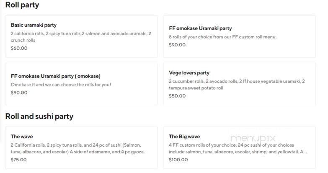Click the $60.00 price
The width and height of the screenshot is (328, 173).
(x=19, y=48)
